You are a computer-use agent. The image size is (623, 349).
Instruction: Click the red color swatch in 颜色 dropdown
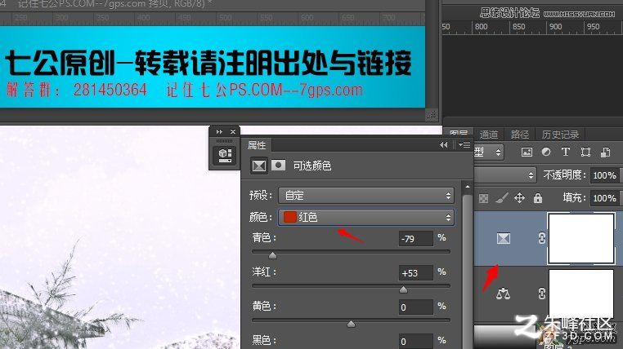(x=289, y=217)
